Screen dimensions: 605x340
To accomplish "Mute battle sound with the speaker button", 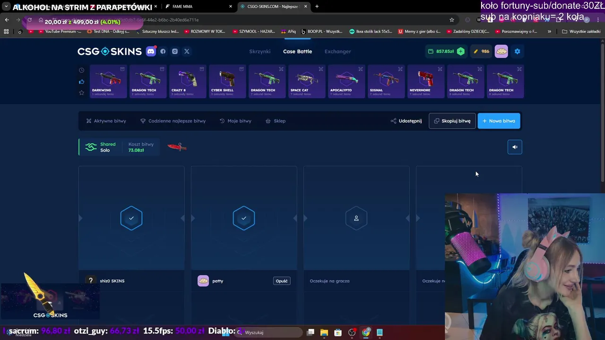I will pyautogui.click(x=515, y=147).
